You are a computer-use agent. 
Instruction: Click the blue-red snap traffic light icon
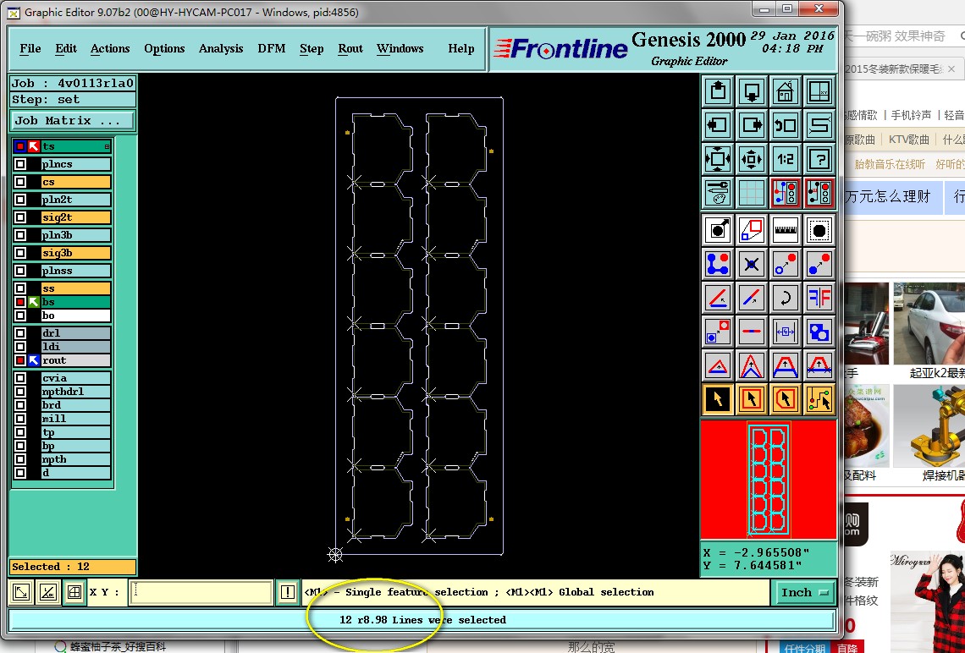pyautogui.click(x=786, y=193)
